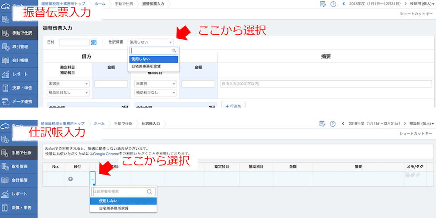Click ホーム breadcrumb link on 振替伝票入力 screen
The width and height of the screenshot is (436, 218).
pos(99,4)
